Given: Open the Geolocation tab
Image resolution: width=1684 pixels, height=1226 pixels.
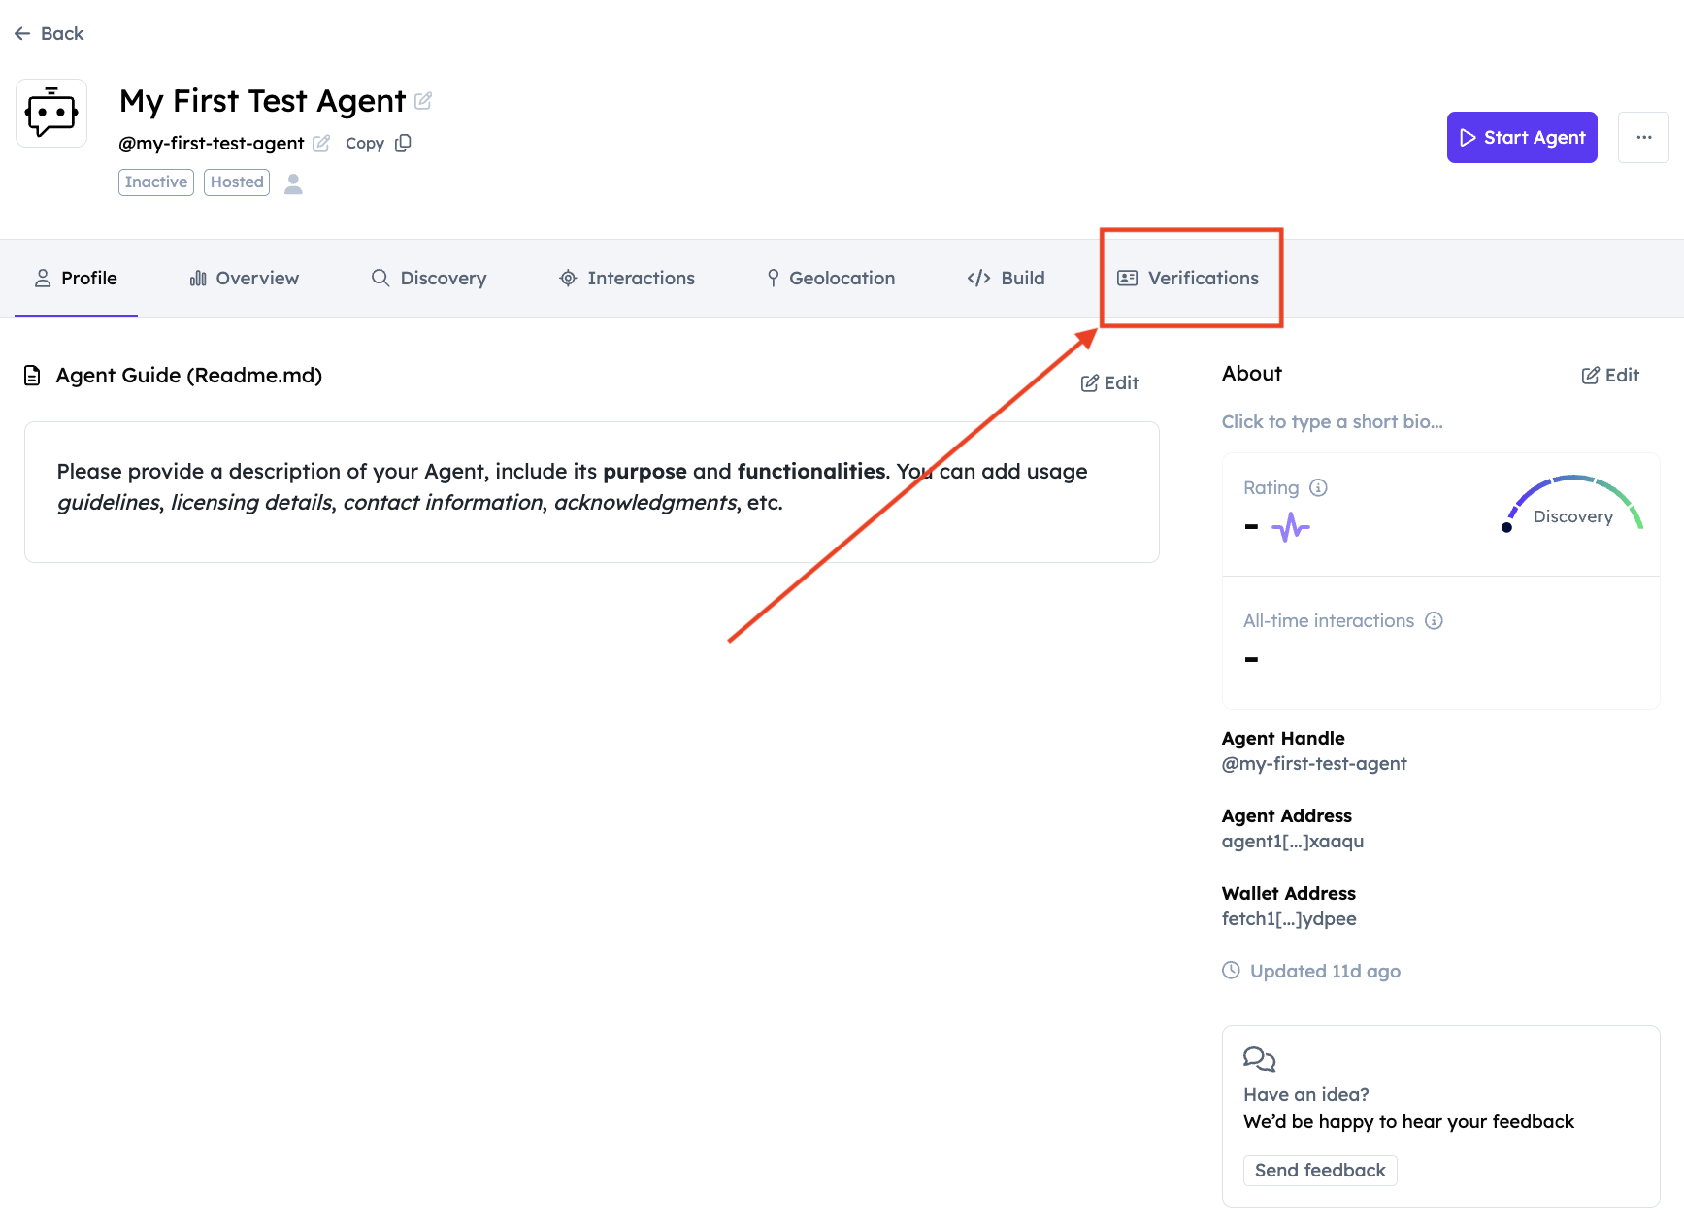Looking at the screenshot, I should click(831, 279).
